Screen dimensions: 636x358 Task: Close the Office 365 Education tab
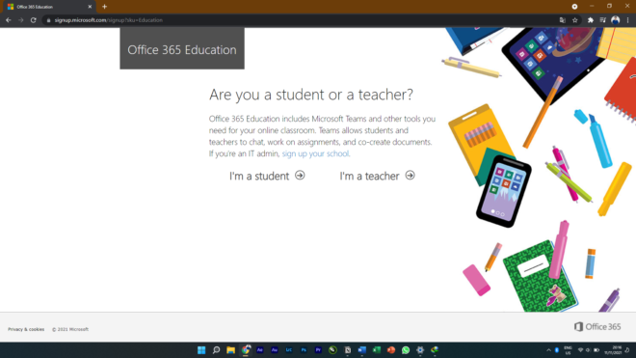(x=90, y=7)
